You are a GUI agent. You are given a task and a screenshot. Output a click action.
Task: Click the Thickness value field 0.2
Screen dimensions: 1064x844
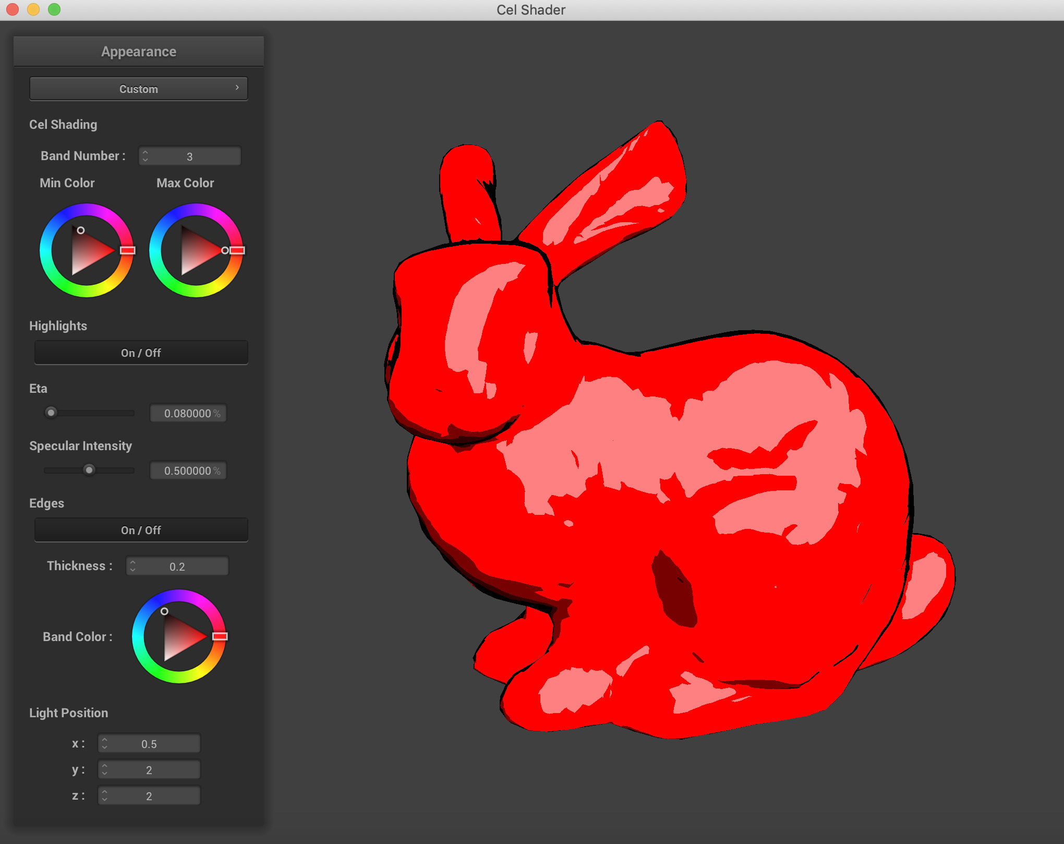coord(177,566)
